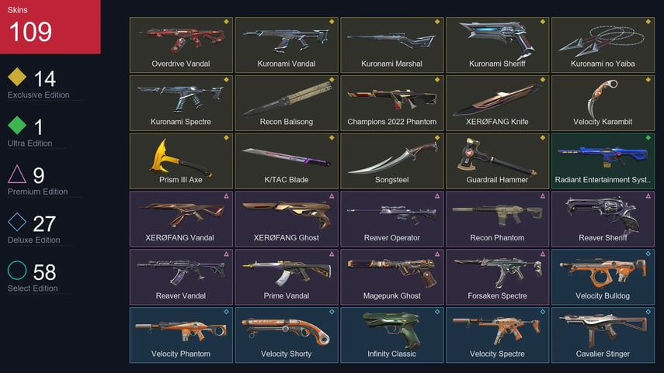
Task: Select the Songsteel sword skin card
Action: pyautogui.click(x=391, y=161)
